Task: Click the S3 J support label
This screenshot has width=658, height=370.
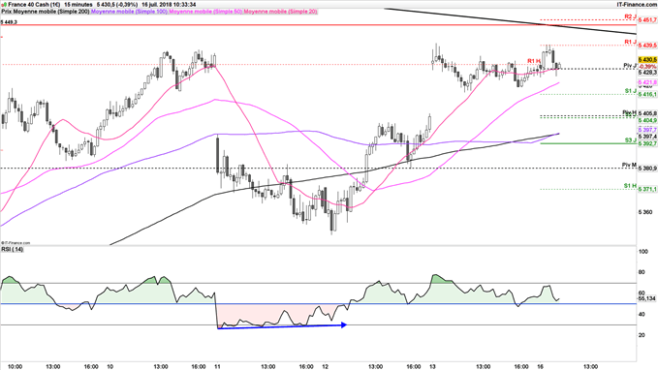Action: [x=630, y=140]
